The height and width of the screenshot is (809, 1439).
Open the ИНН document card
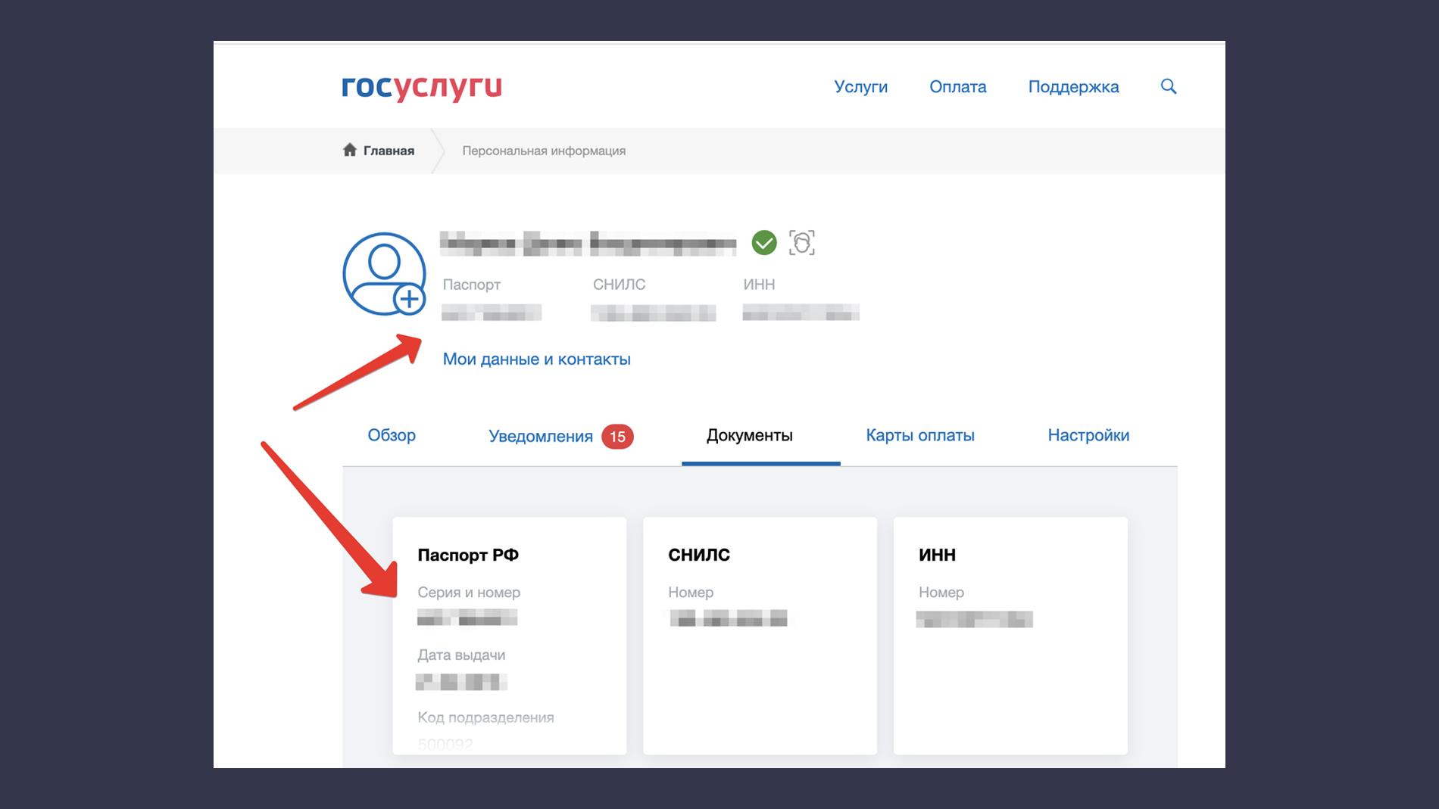(x=1010, y=636)
